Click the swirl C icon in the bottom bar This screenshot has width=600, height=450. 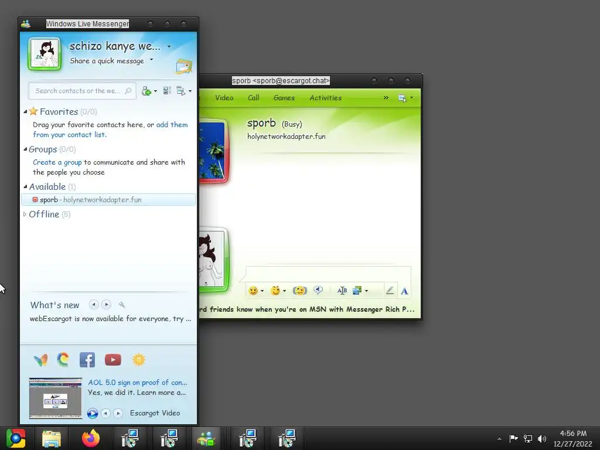point(63,359)
